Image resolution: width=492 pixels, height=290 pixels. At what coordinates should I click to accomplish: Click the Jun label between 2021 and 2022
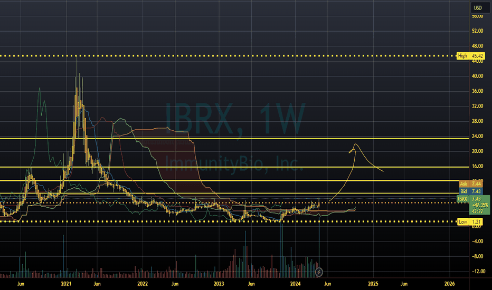pos(97,284)
